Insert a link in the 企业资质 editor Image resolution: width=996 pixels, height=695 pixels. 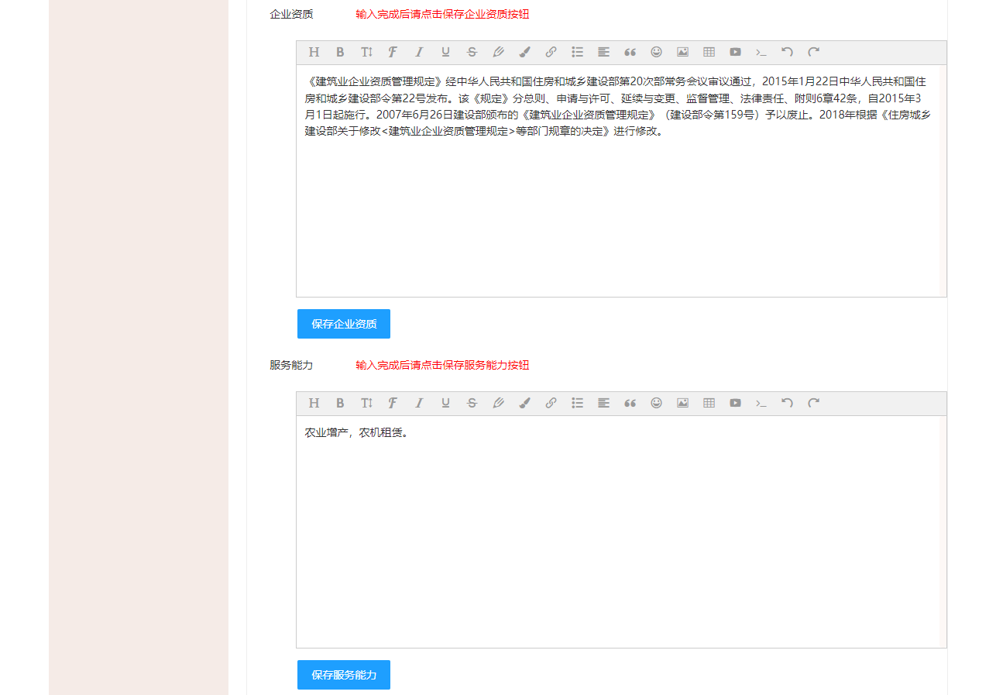(551, 52)
